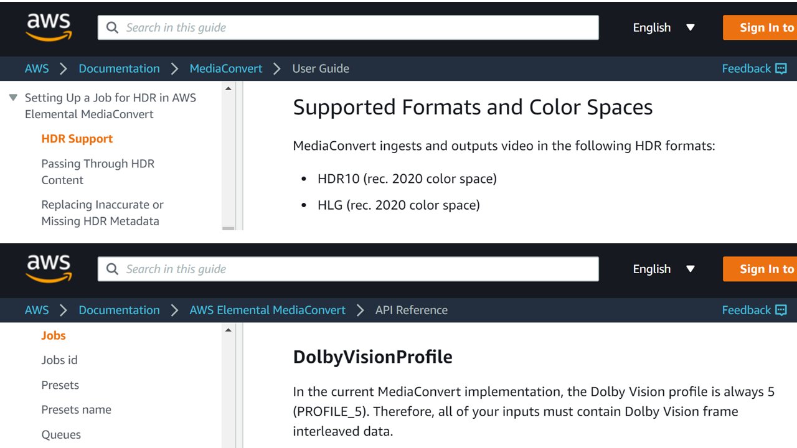Open 'Replacing Inaccurate or Missing HDR Metadata'

[x=102, y=213]
